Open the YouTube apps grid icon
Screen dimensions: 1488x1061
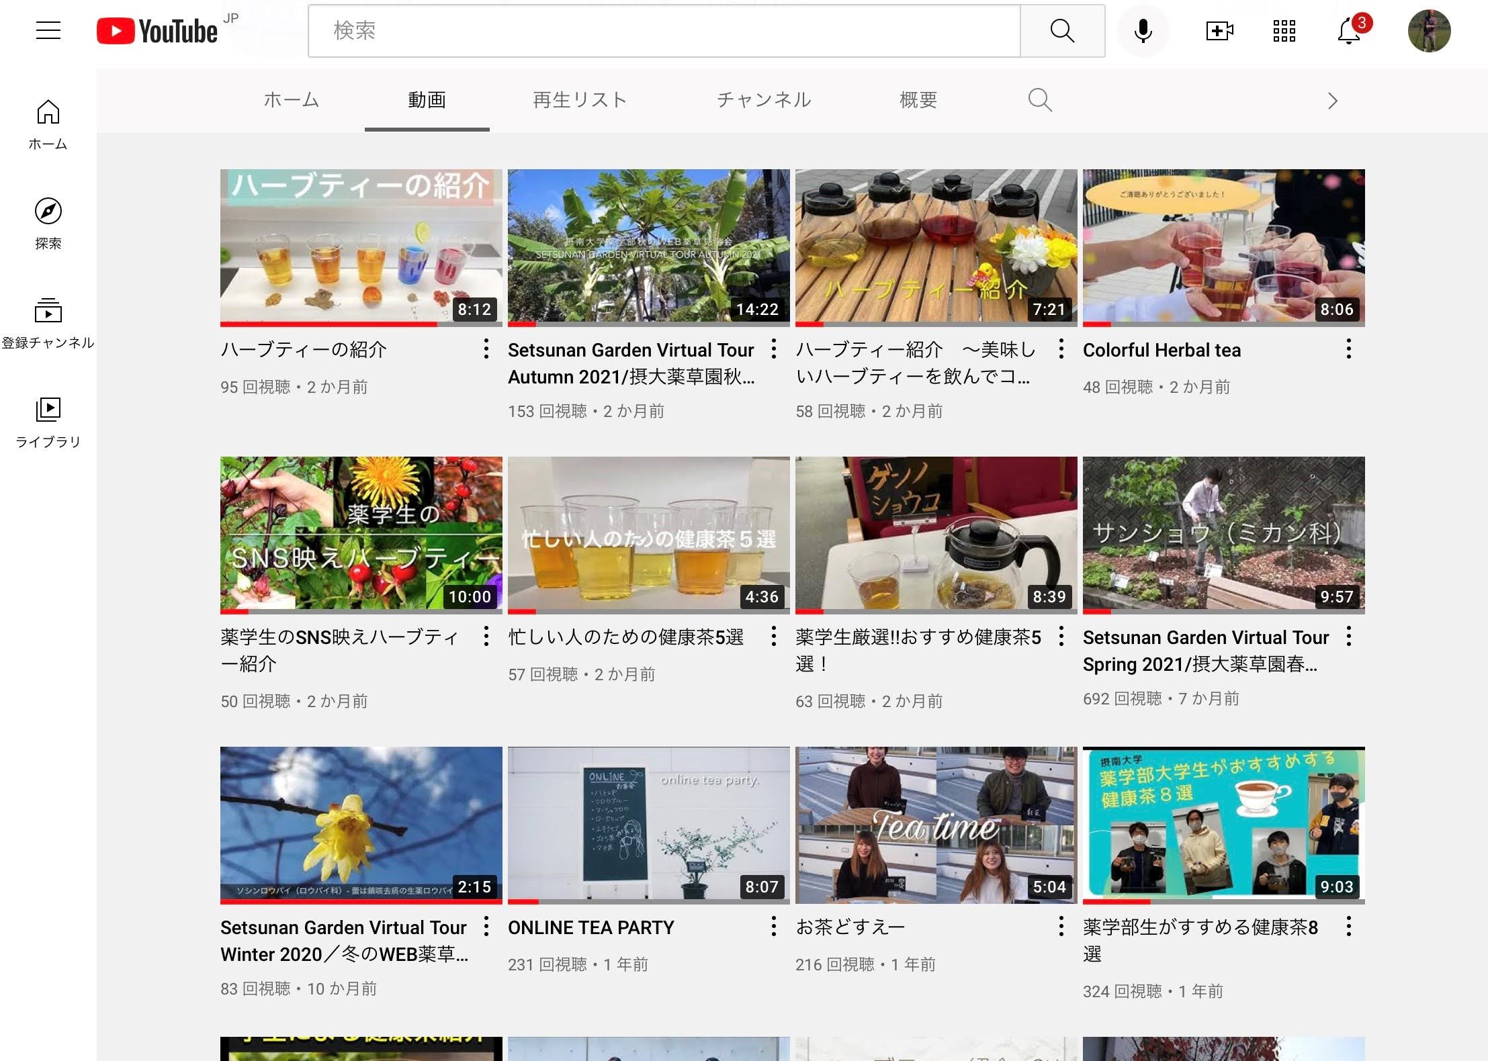(1283, 31)
